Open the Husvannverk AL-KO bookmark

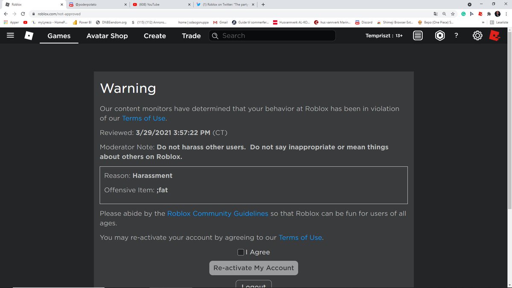click(x=291, y=22)
